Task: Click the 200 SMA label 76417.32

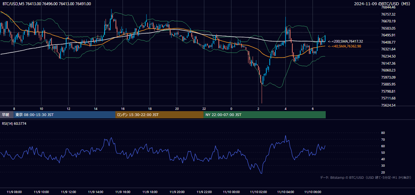Action: click(345, 41)
